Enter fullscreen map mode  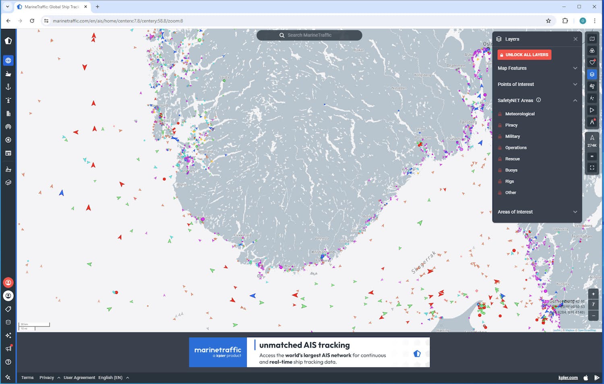click(x=592, y=167)
